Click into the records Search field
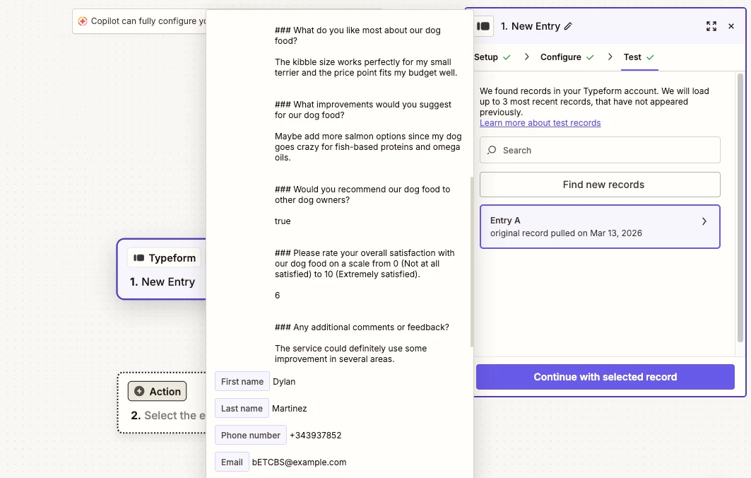Viewport: 751px width, 478px height. (x=608, y=150)
